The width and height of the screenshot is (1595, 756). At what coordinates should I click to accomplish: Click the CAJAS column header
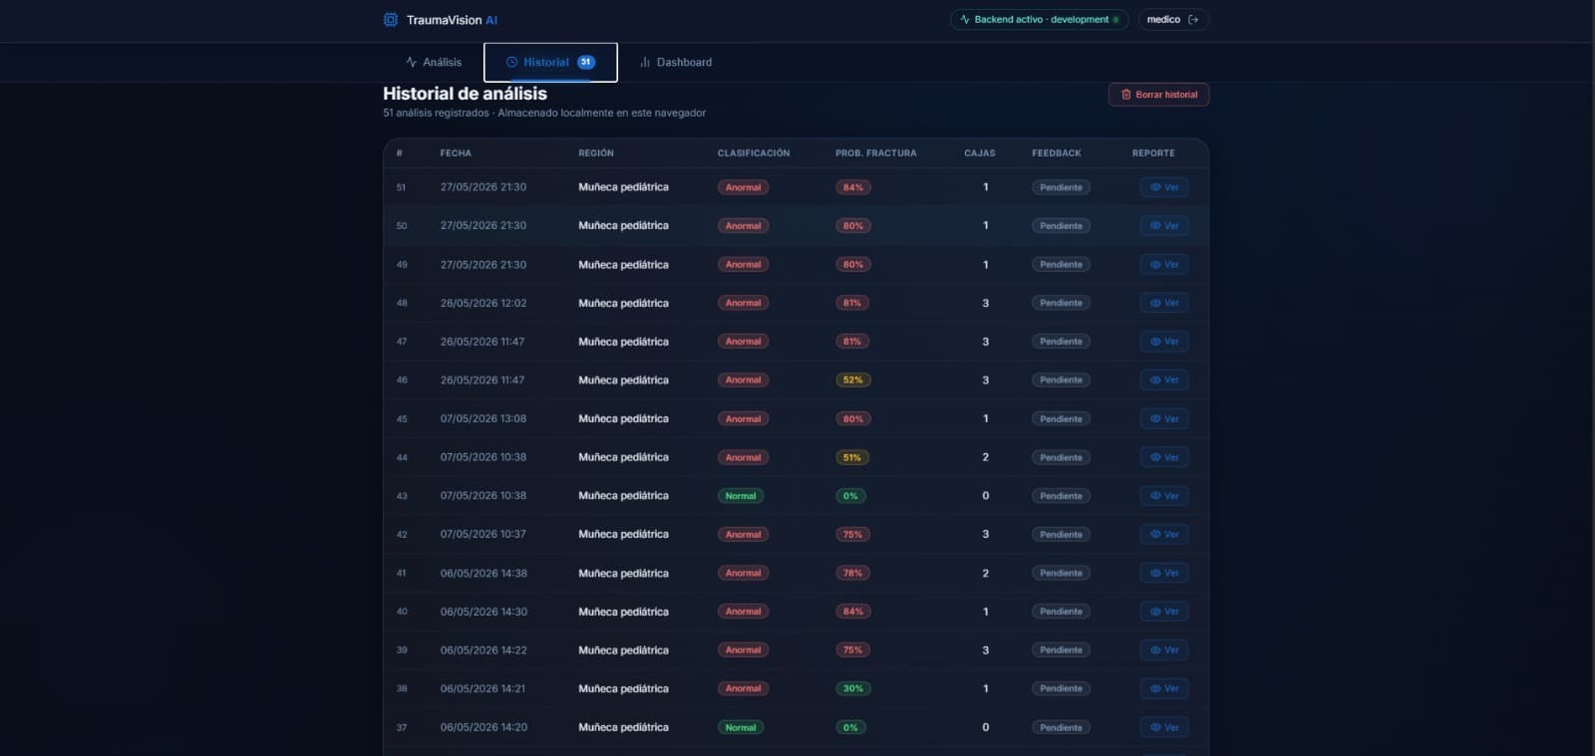(x=980, y=153)
